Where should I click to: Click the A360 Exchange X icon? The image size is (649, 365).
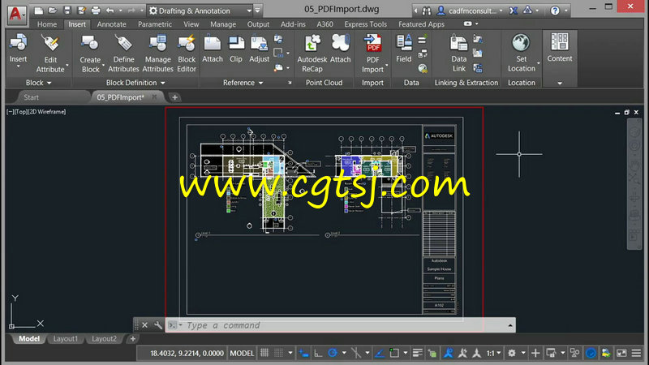(x=514, y=11)
